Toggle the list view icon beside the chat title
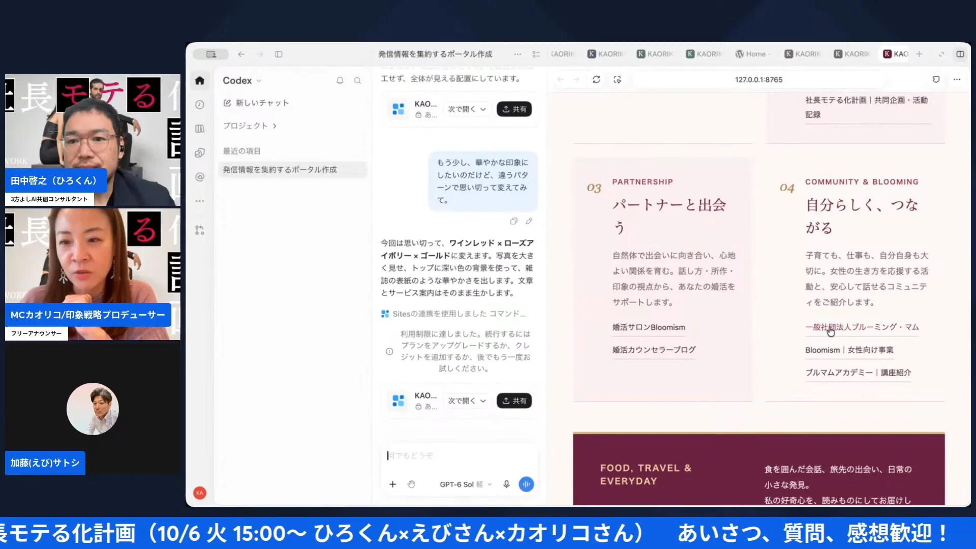 536,54
